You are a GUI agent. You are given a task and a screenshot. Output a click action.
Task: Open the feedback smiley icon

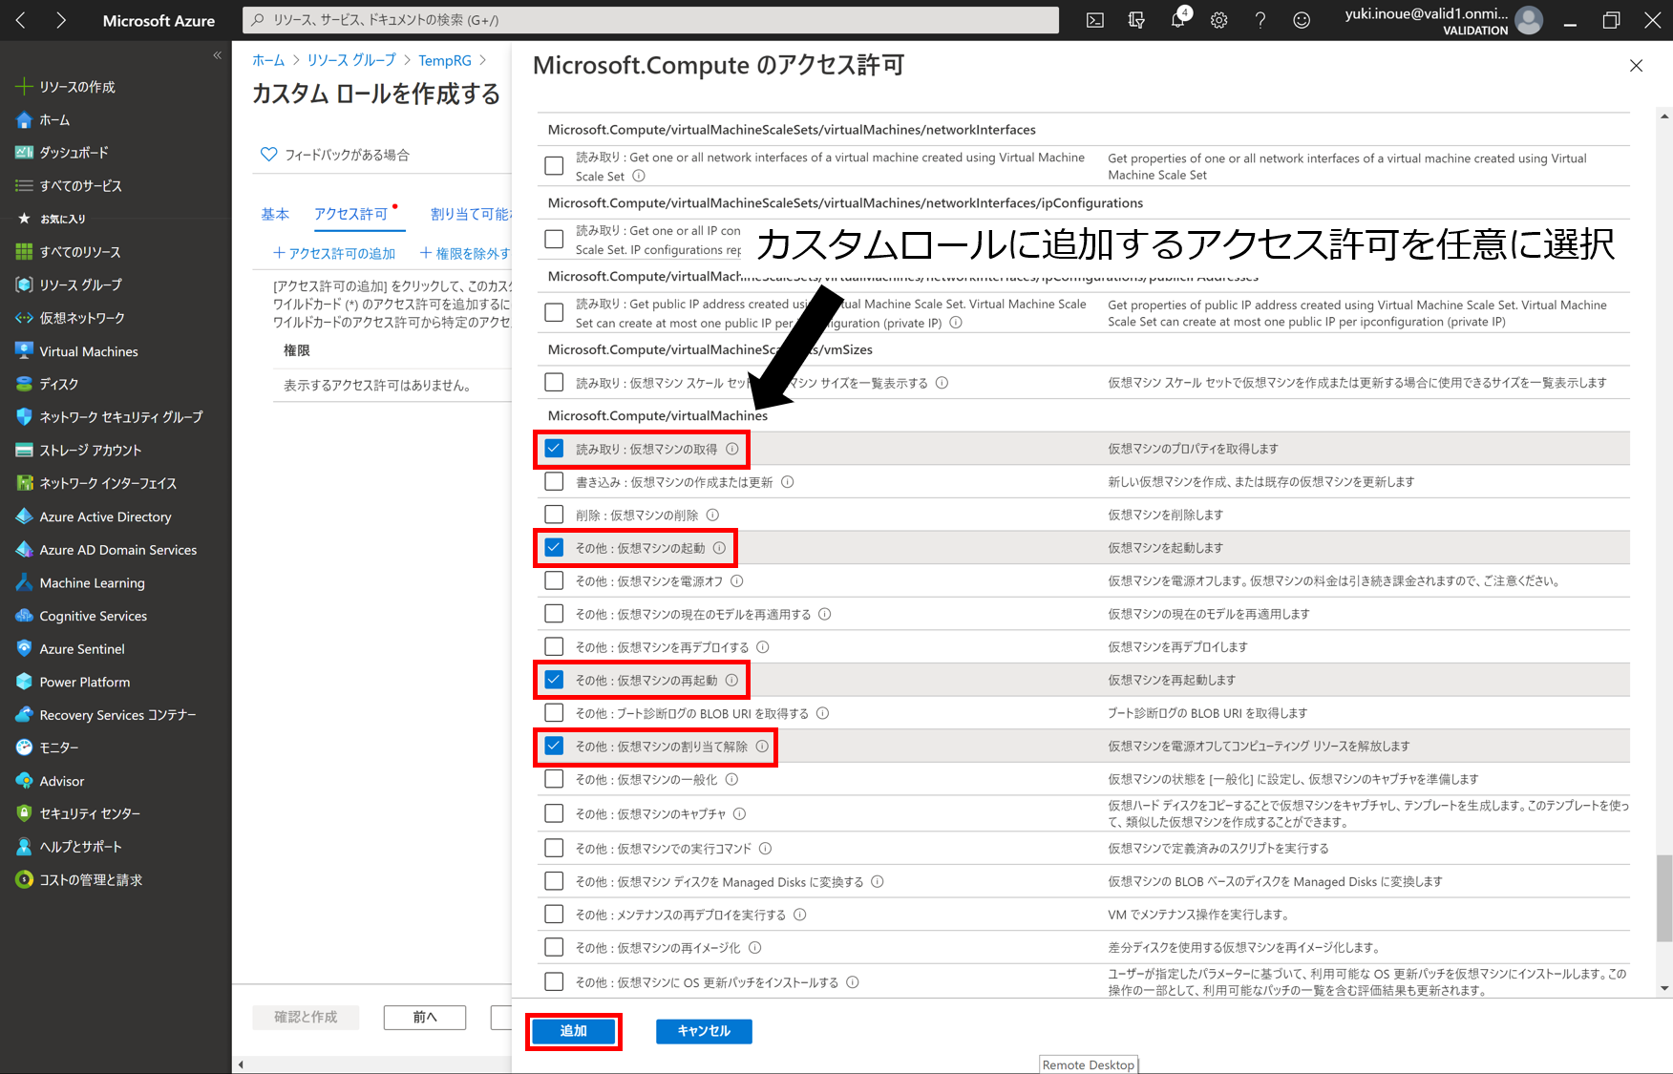pyautogui.click(x=1302, y=20)
